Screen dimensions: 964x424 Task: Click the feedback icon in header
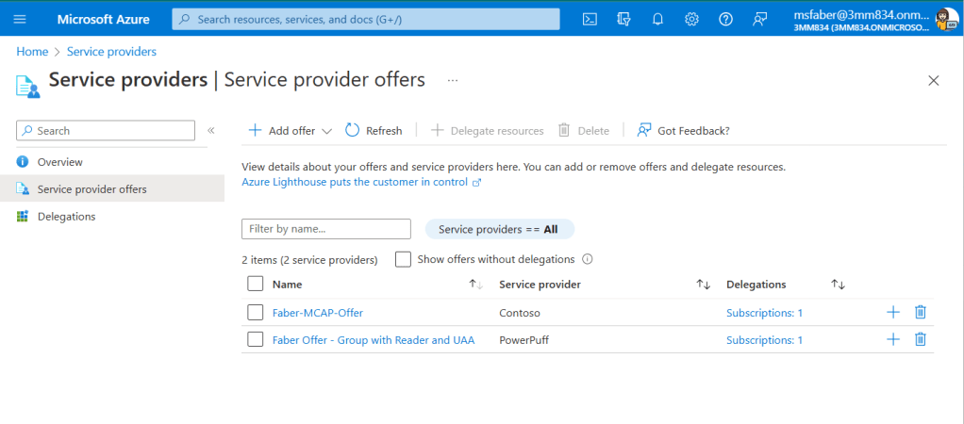(x=759, y=19)
